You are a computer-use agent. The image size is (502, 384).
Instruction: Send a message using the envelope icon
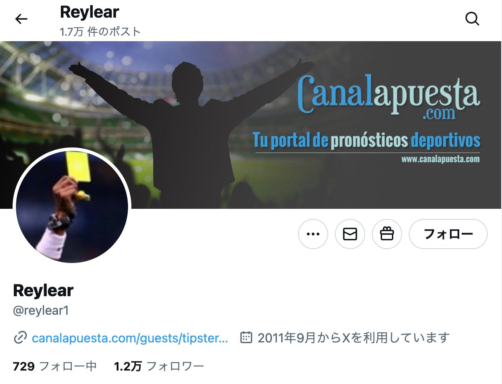[x=350, y=234]
